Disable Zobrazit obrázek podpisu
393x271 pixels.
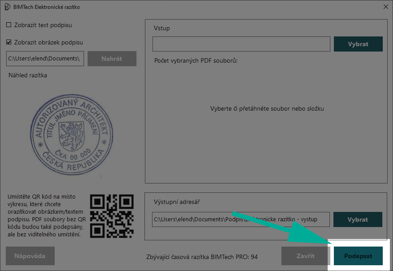tap(8, 43)
